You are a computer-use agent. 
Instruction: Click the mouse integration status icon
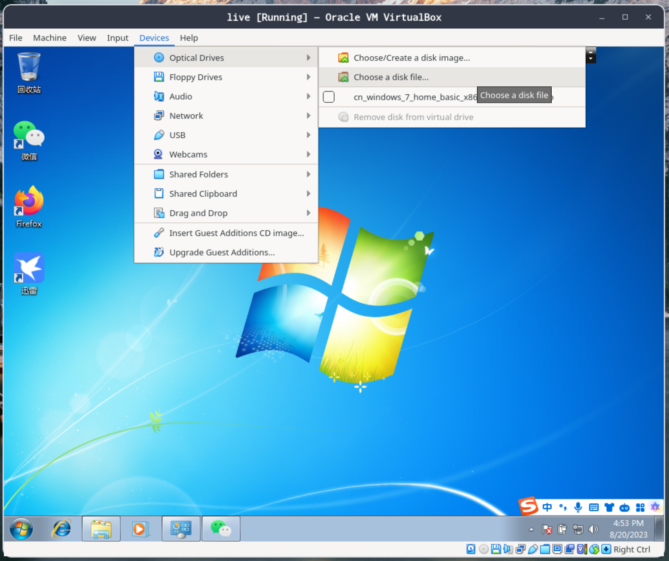coord(594,549)
